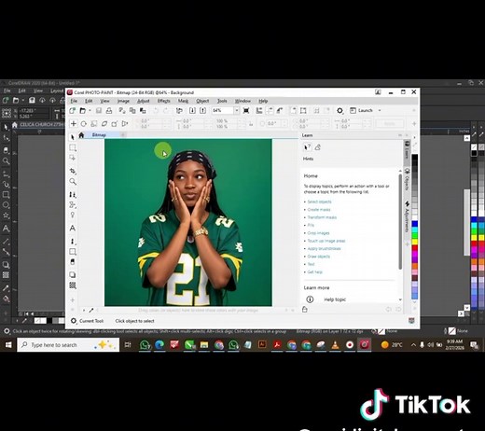Image resolution: width=485 pixels, height=431 pixels.
Task: Expand the Launch dropdown arrow
Action: pos(380,111)
